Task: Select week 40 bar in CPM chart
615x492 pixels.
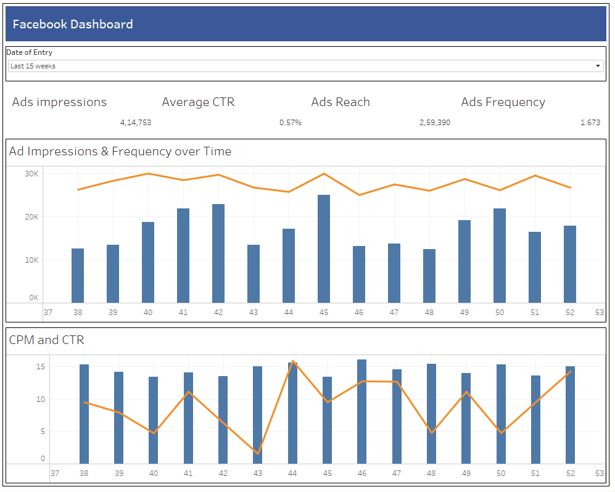Action: pyautogui.click(x=154, y=420)
